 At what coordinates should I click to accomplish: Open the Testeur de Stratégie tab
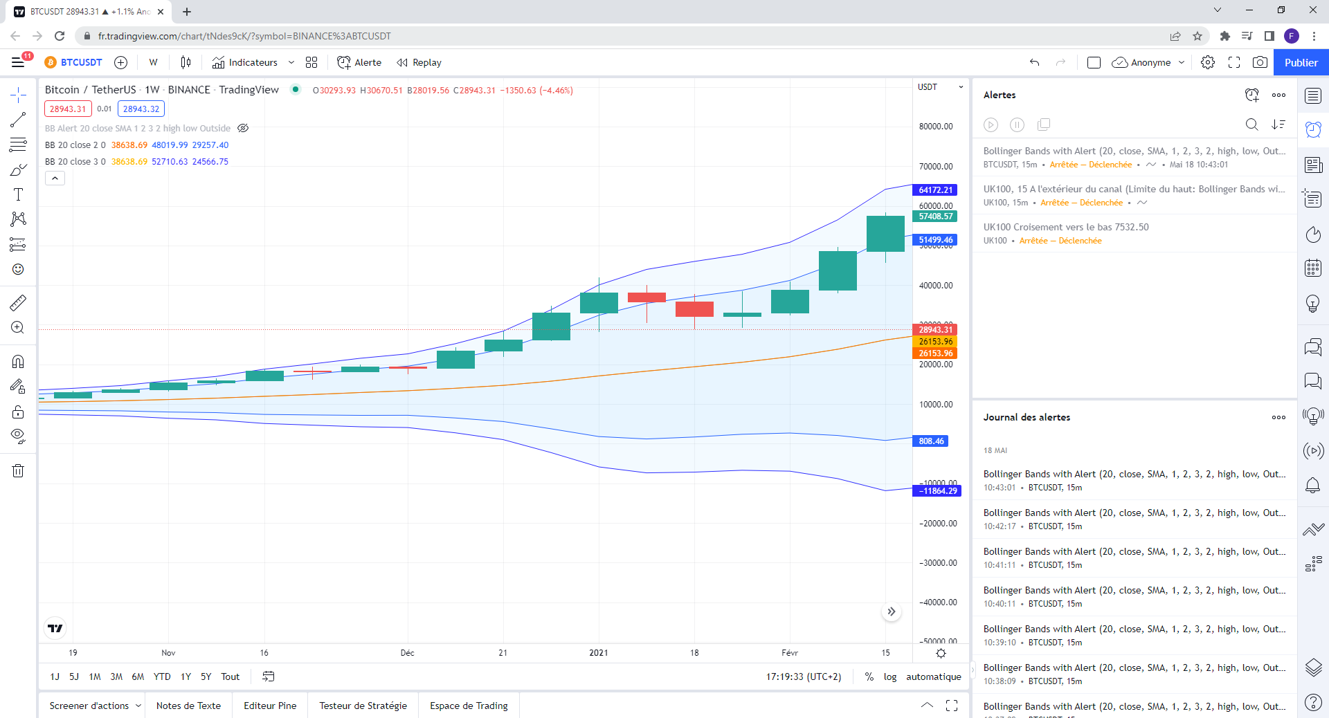pos(363,706)
